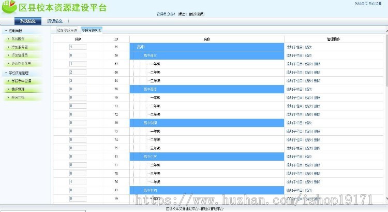The width and height of the screenshot is (388, 212).
Task: Click 删除 in the ID 75 row
Action: 318,148
